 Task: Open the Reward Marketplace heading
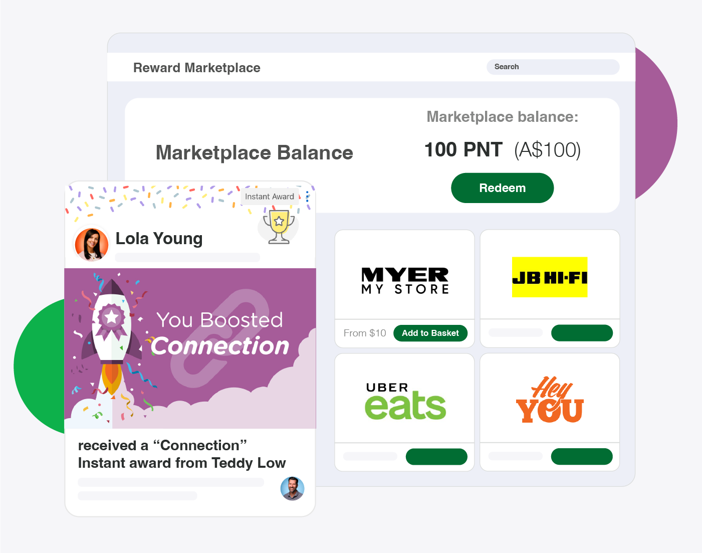pos(197,68)
